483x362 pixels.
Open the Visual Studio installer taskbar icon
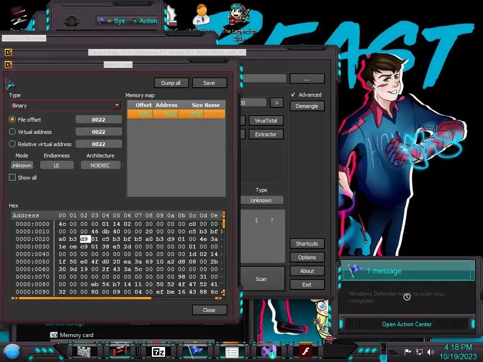(x=269, y=352)
